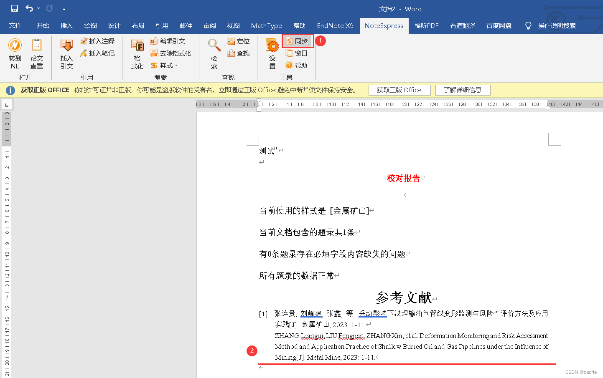Switch to the 百度网盘 tab

click(x=499, y=25)
